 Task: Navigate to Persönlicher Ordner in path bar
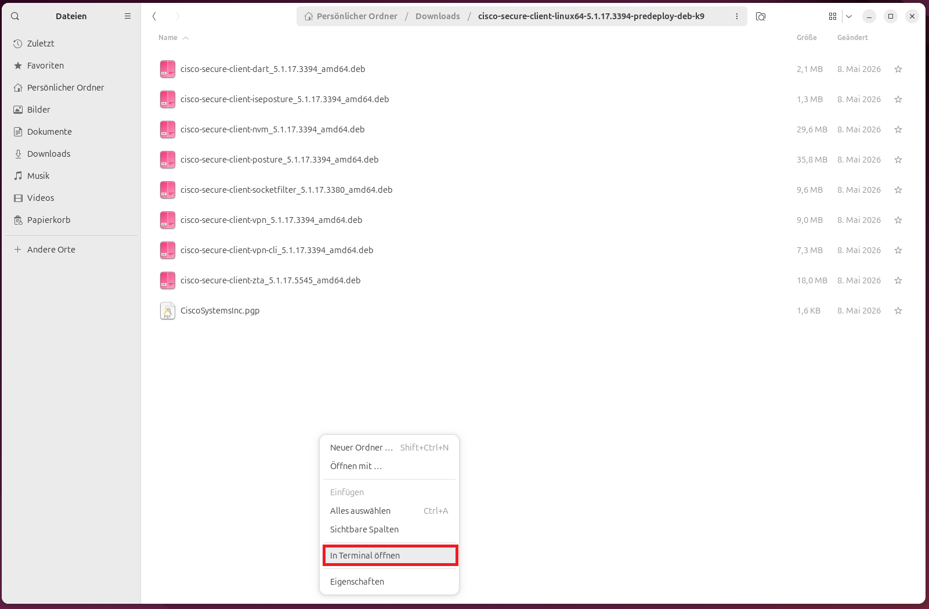[x=351, y=16]
